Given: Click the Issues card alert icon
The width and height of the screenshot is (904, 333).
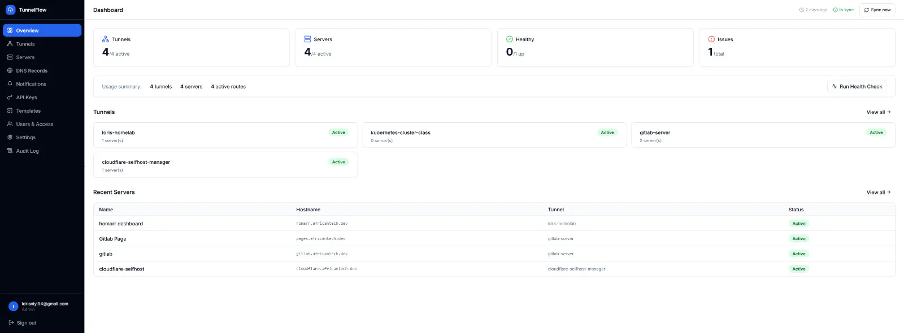Looking at the screenshot, I should (711, 39).
